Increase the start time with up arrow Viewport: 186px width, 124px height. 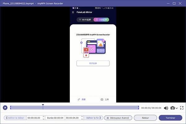click(x=43, y=117)
